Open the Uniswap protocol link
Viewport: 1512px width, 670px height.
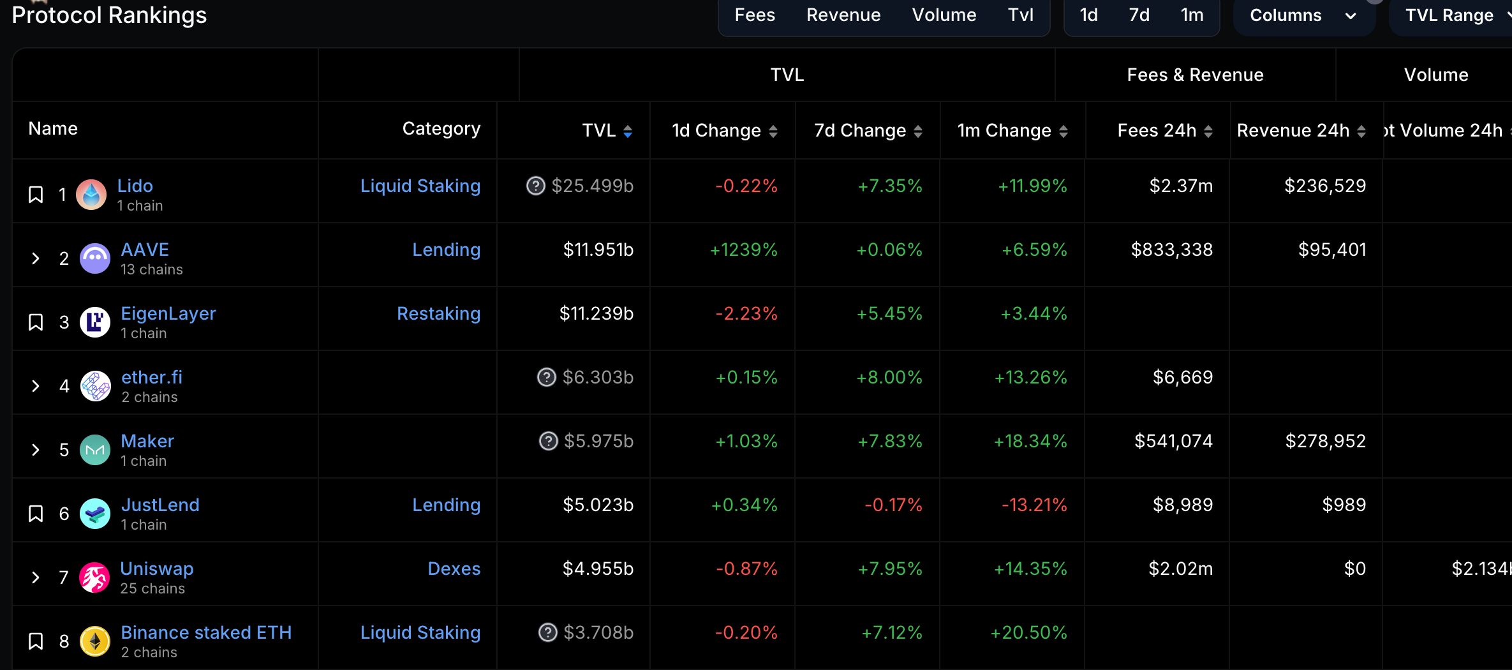pyautogui.click(x=157, y=569)
